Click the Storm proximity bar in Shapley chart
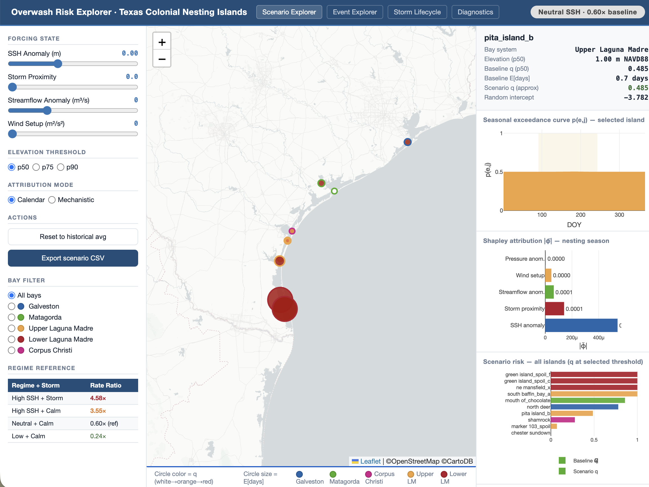 click(x=555, y=309)
